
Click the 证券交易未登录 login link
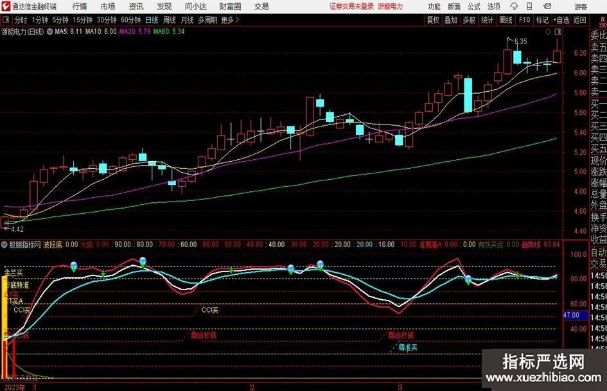click(x=351, y=6)
